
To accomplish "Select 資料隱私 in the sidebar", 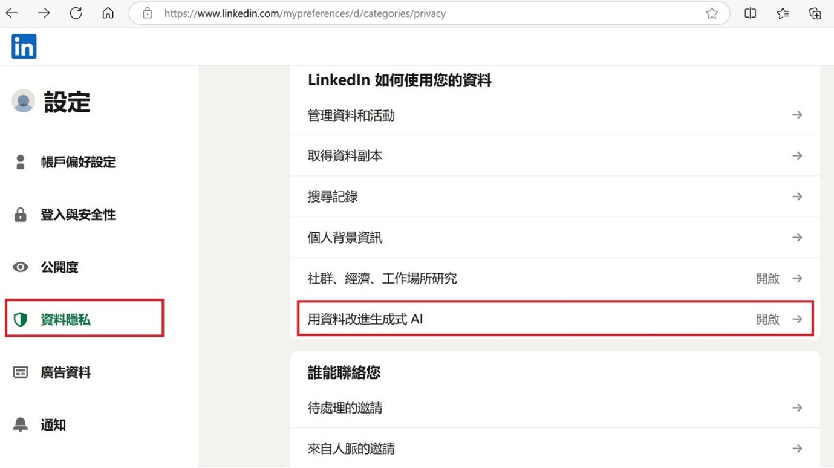I will (x=65, y=319).
